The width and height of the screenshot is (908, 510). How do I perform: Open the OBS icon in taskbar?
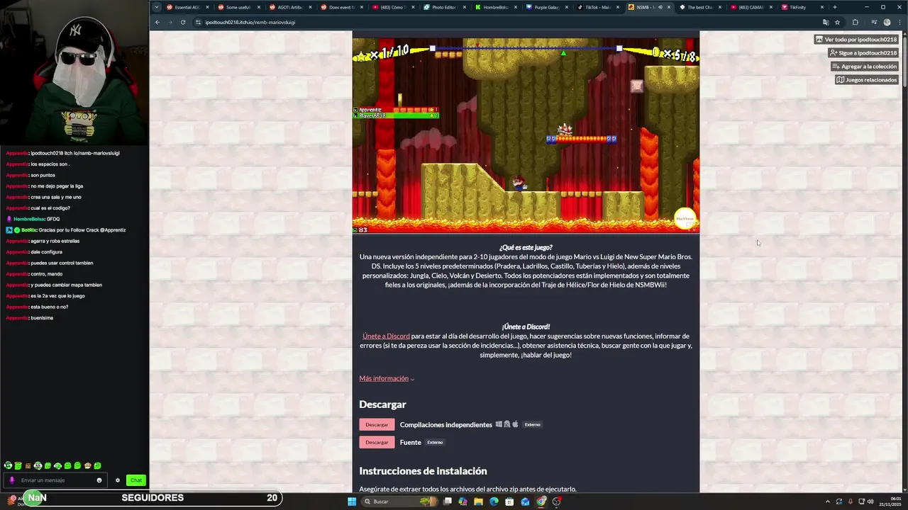(x=557, y=501)
